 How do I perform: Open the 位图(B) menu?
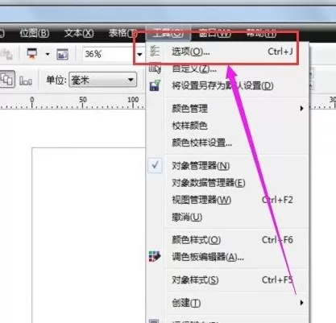coord(35,33)
